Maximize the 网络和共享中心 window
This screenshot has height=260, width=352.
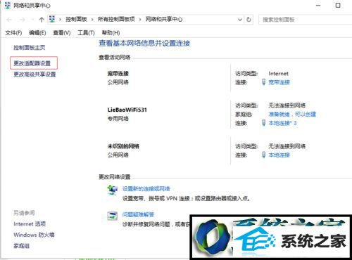(338, 5)
